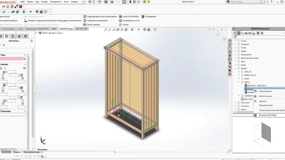Screen dimensions: 285x160
Task: Open the Инструменты menu
Action: click(x=56, y=2)
